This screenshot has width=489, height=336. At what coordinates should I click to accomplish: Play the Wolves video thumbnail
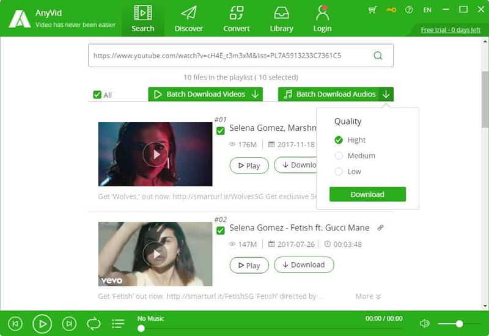pyautogui.click(x=155, y=155)
